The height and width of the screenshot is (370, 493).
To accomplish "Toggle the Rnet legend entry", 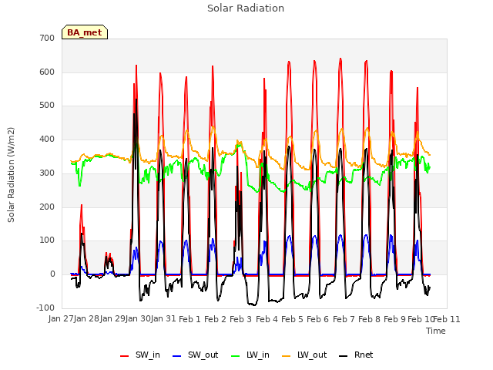I will point(356,355).
